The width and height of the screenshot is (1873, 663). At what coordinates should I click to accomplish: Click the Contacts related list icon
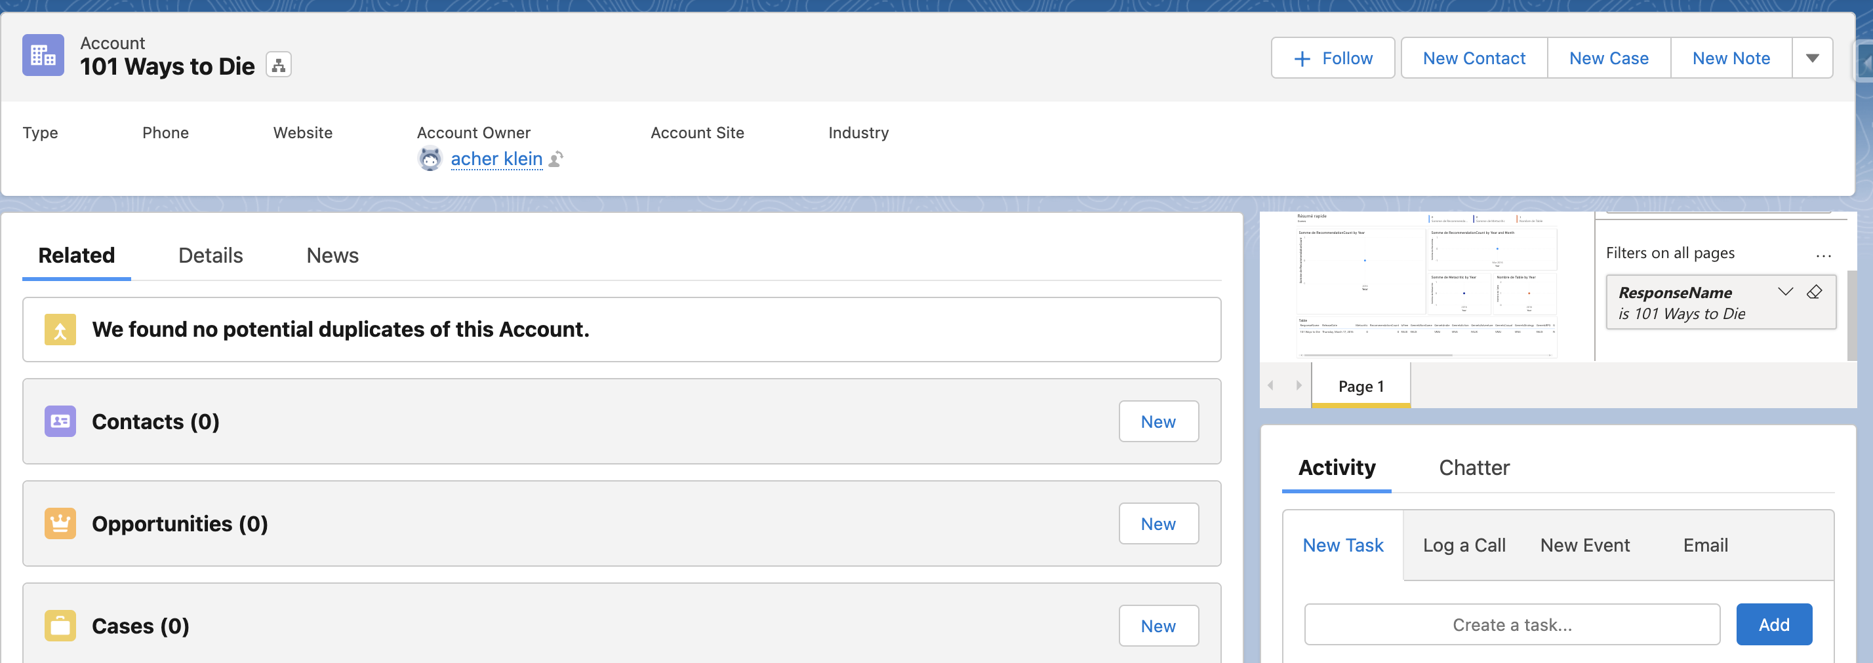coord(60,421)
